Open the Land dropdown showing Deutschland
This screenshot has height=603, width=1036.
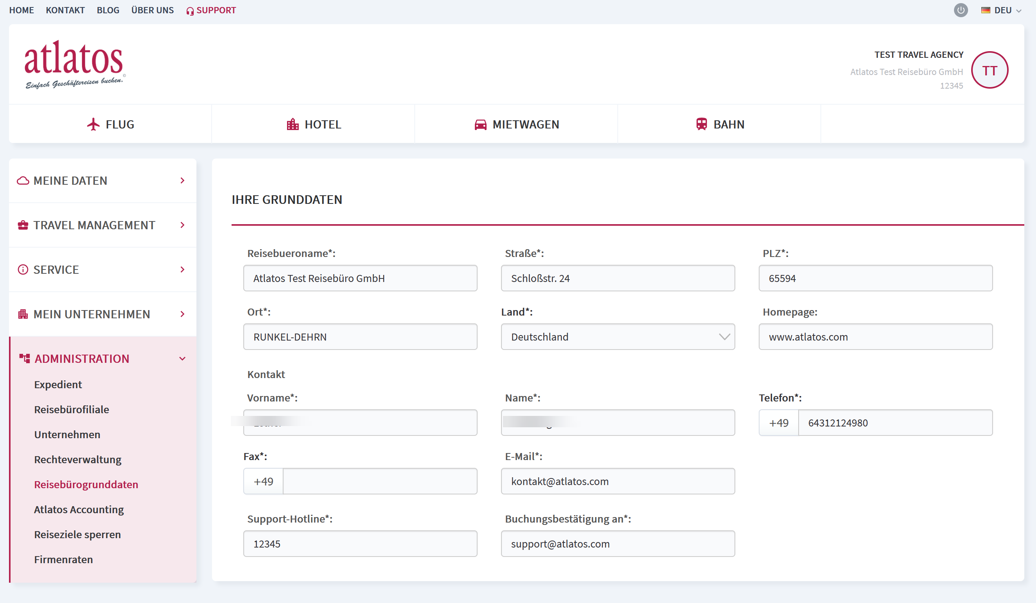(x=617, y=337)
